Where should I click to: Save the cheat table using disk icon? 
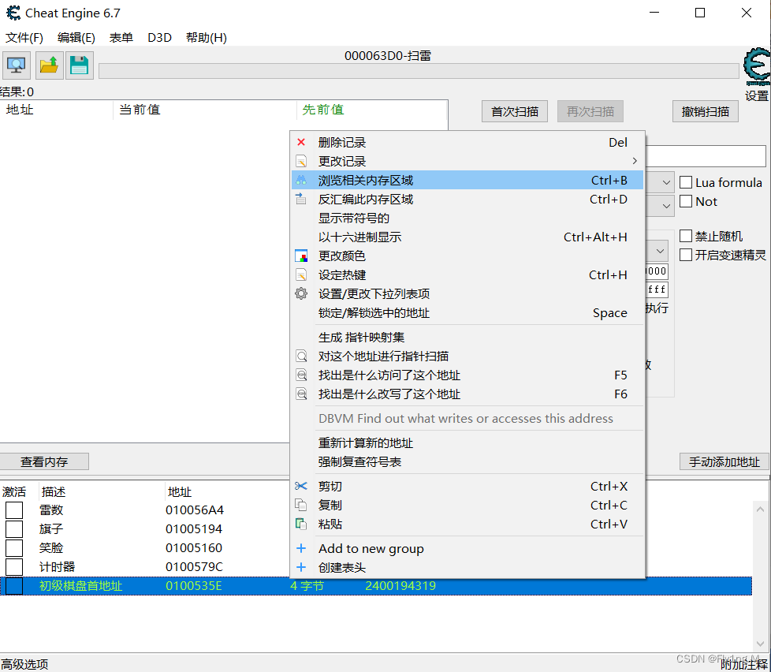click(79, 65)
